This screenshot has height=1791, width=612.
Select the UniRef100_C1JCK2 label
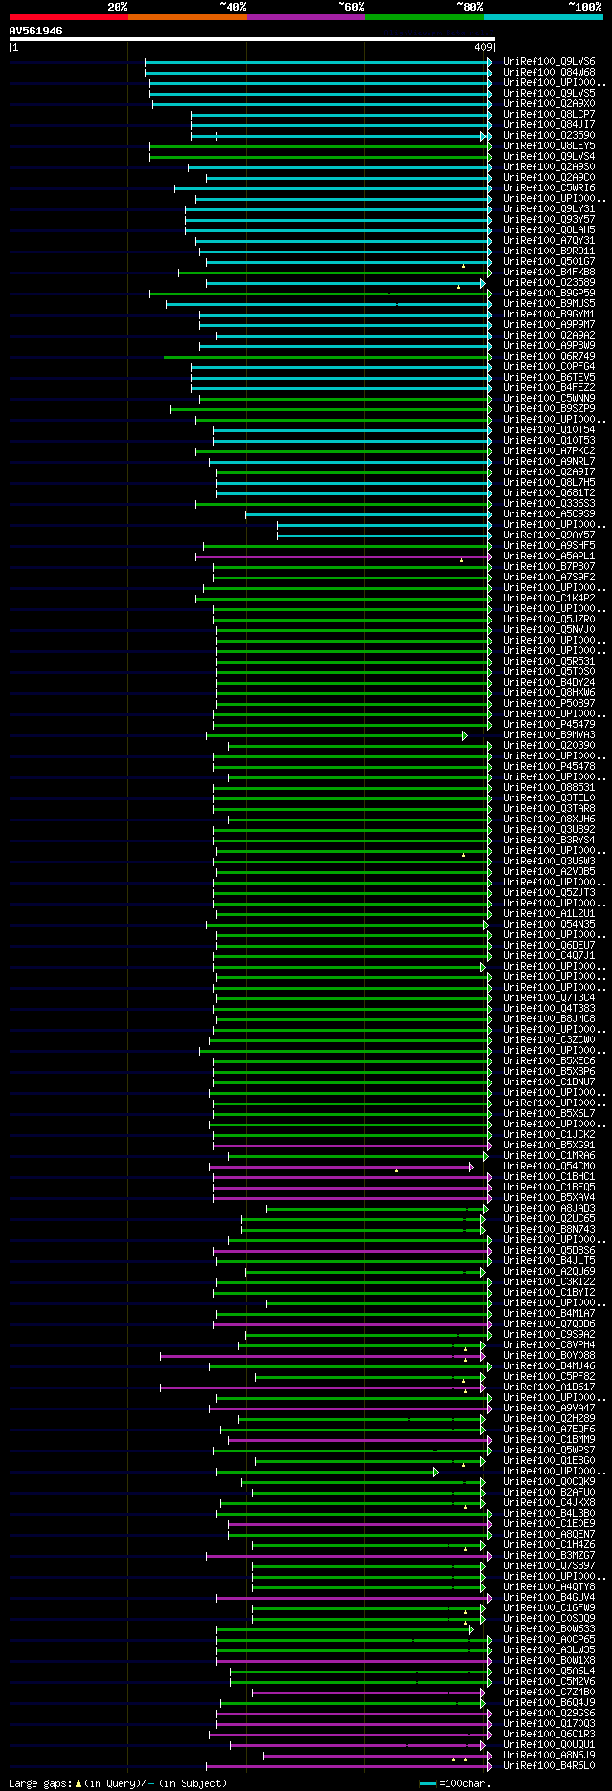(549, 1135)
